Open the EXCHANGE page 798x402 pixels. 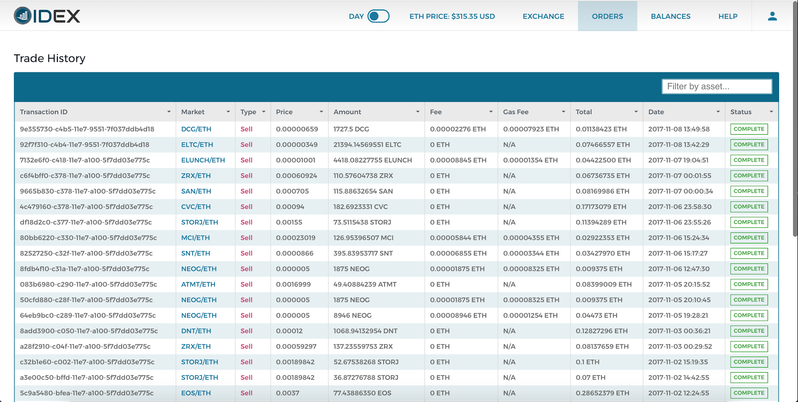[543, 16]
